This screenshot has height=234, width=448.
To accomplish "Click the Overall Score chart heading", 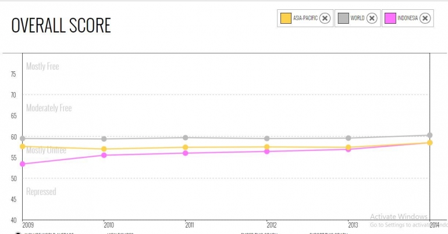I will pos(61,26).
